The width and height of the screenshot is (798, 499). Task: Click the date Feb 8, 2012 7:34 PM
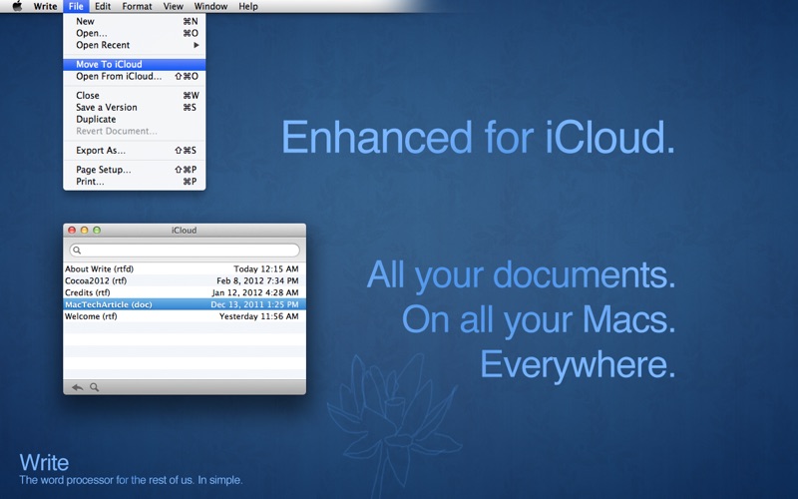coord(257,280)
